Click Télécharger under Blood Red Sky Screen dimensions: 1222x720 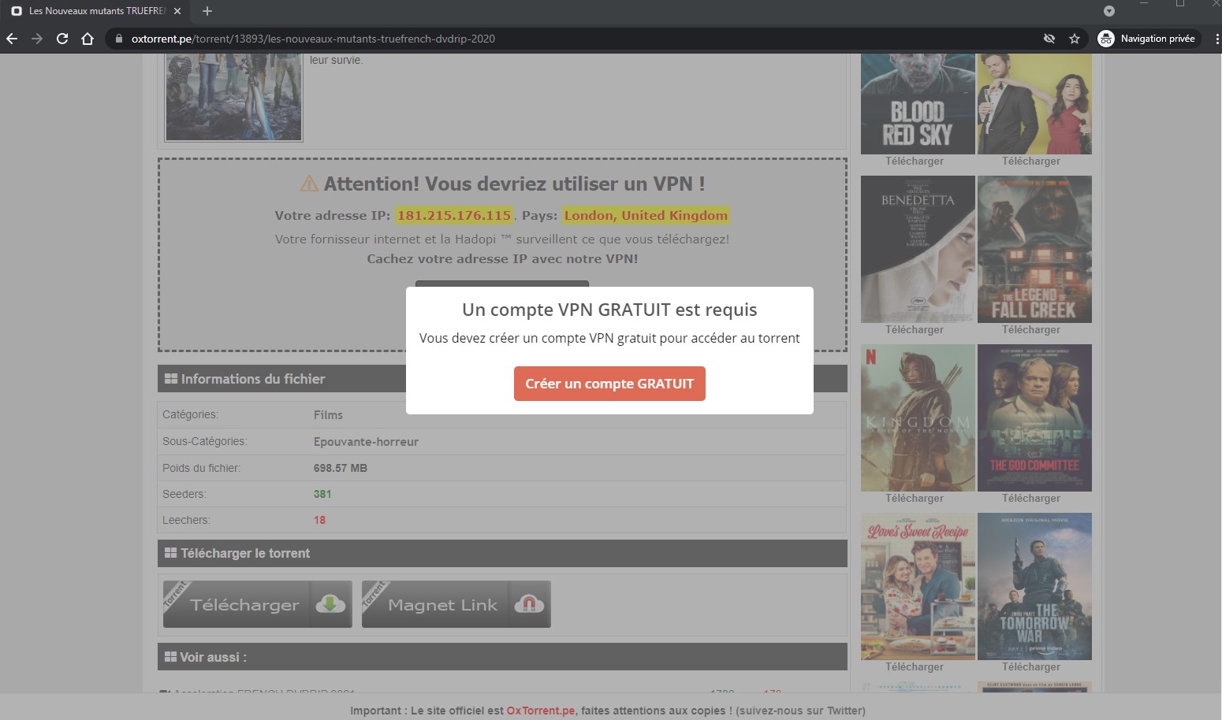[915, 161]
